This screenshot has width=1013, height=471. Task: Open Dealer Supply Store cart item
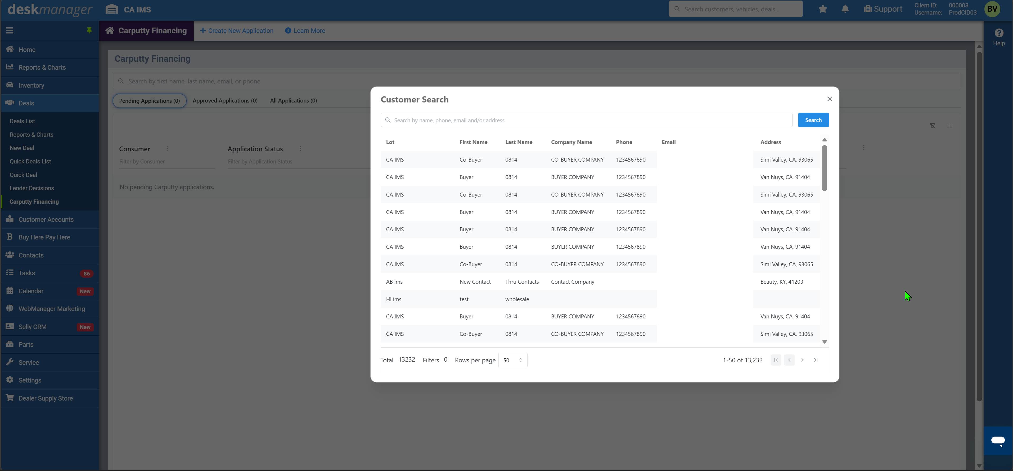[50, 398]
